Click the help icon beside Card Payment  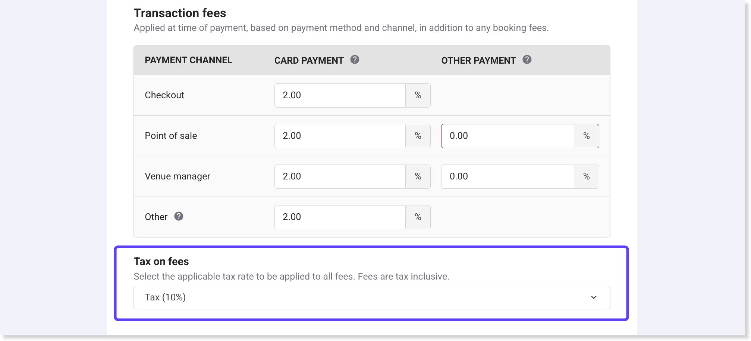(355, 60)
